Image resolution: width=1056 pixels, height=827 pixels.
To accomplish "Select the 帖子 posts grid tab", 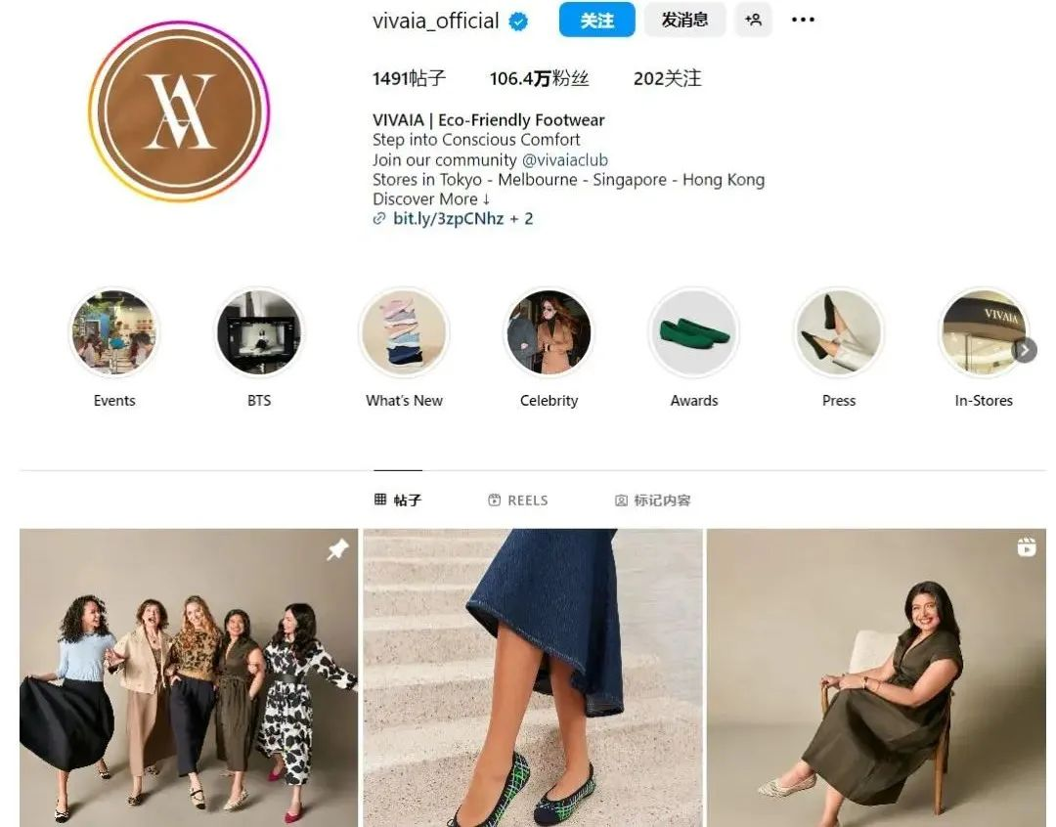I will click(398, 500).
